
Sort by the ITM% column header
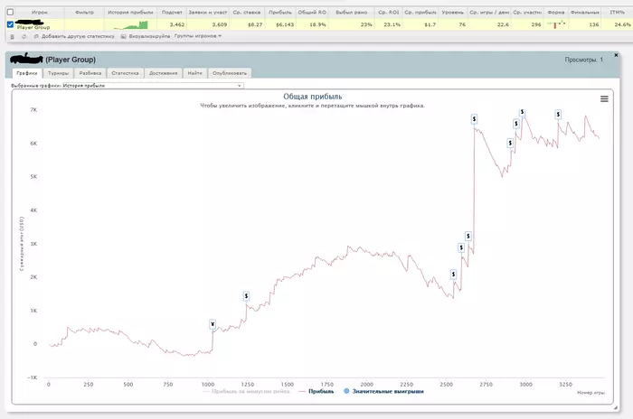point(617,13)
